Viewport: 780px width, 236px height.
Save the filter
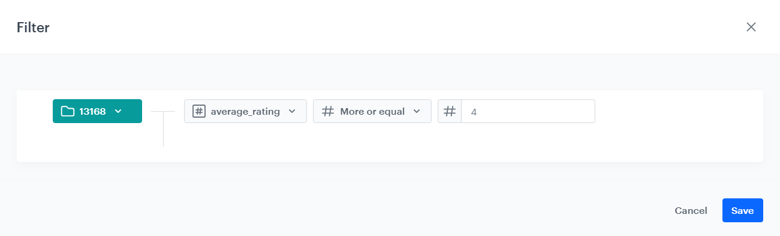(x=742, y=210)
